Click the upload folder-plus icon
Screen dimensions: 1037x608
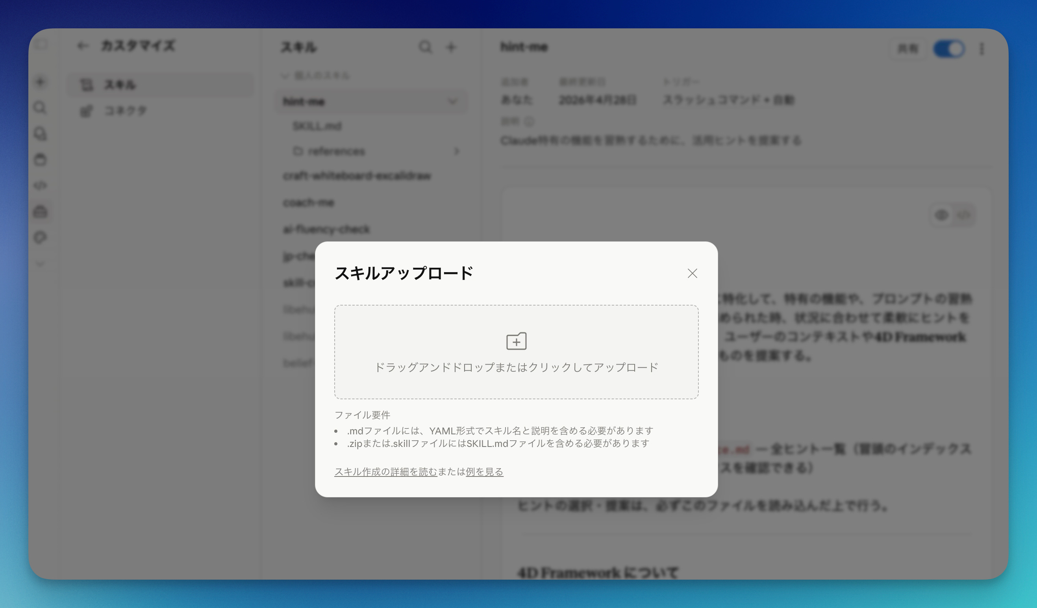516,341
